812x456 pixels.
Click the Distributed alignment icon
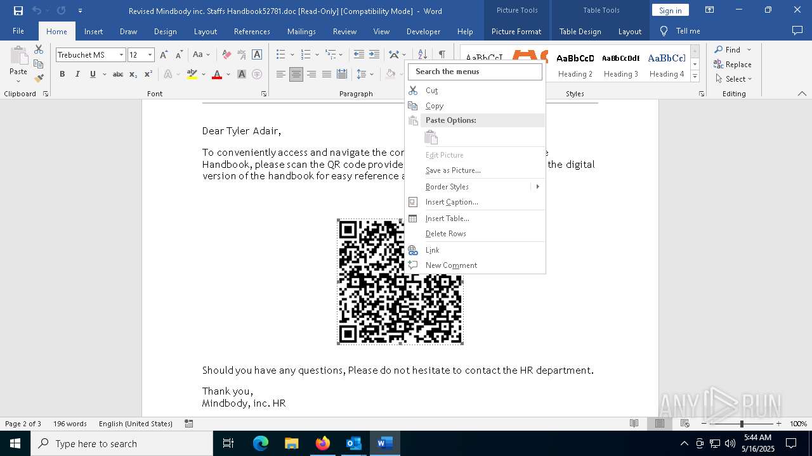(342, 74)
